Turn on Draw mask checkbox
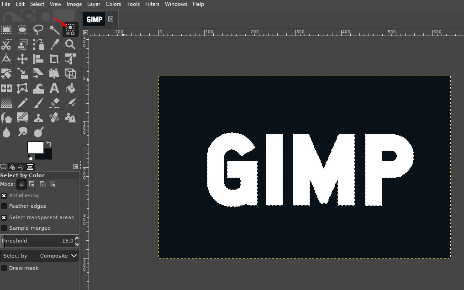This screenshot has width=464, height=290. click(4, 269)
